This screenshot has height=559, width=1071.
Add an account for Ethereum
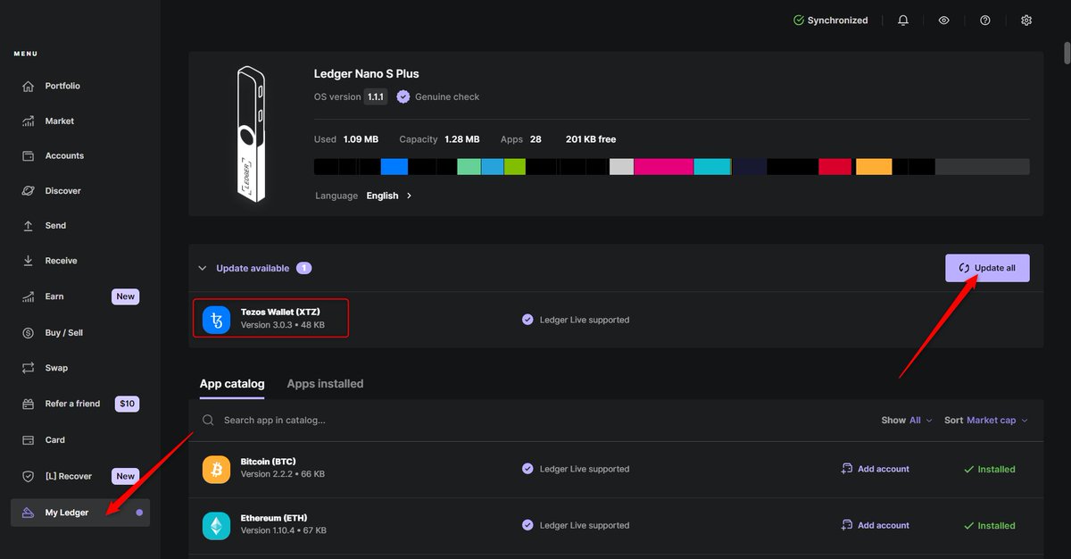[x=875, y=525]
